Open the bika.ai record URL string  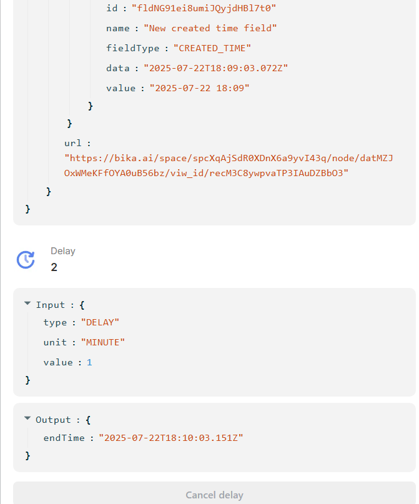coord(229,166)
